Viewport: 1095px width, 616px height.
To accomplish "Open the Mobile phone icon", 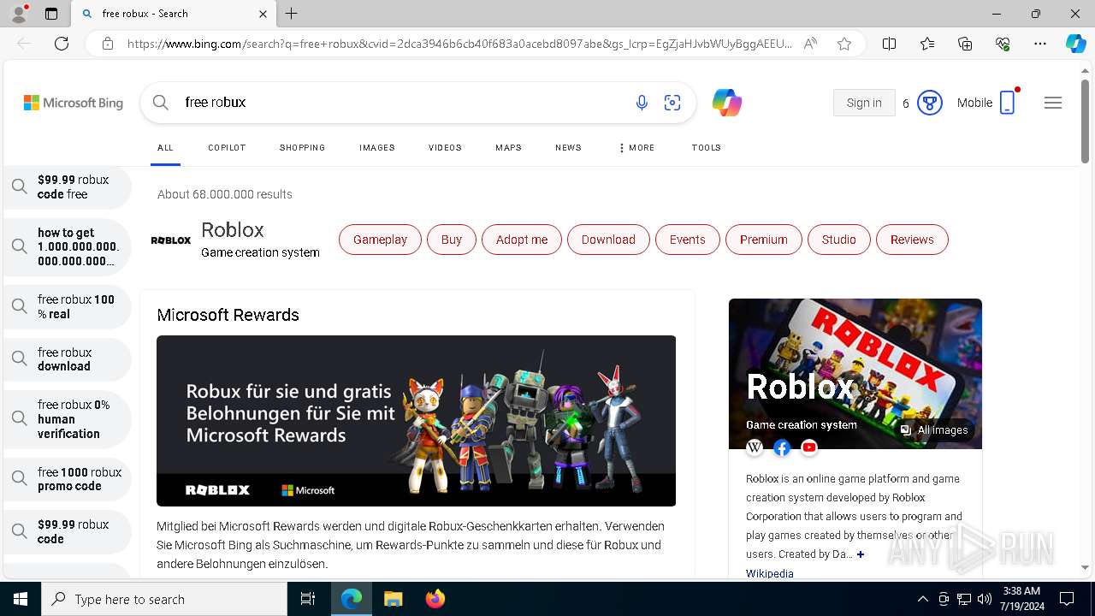I will click(1008, 103).
